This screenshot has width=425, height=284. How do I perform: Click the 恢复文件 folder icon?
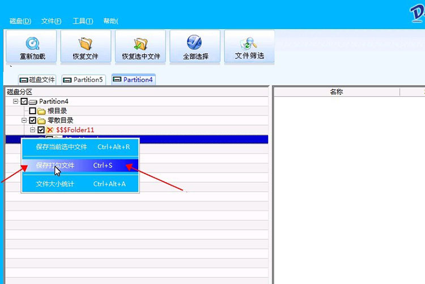(x=86, y=44)
